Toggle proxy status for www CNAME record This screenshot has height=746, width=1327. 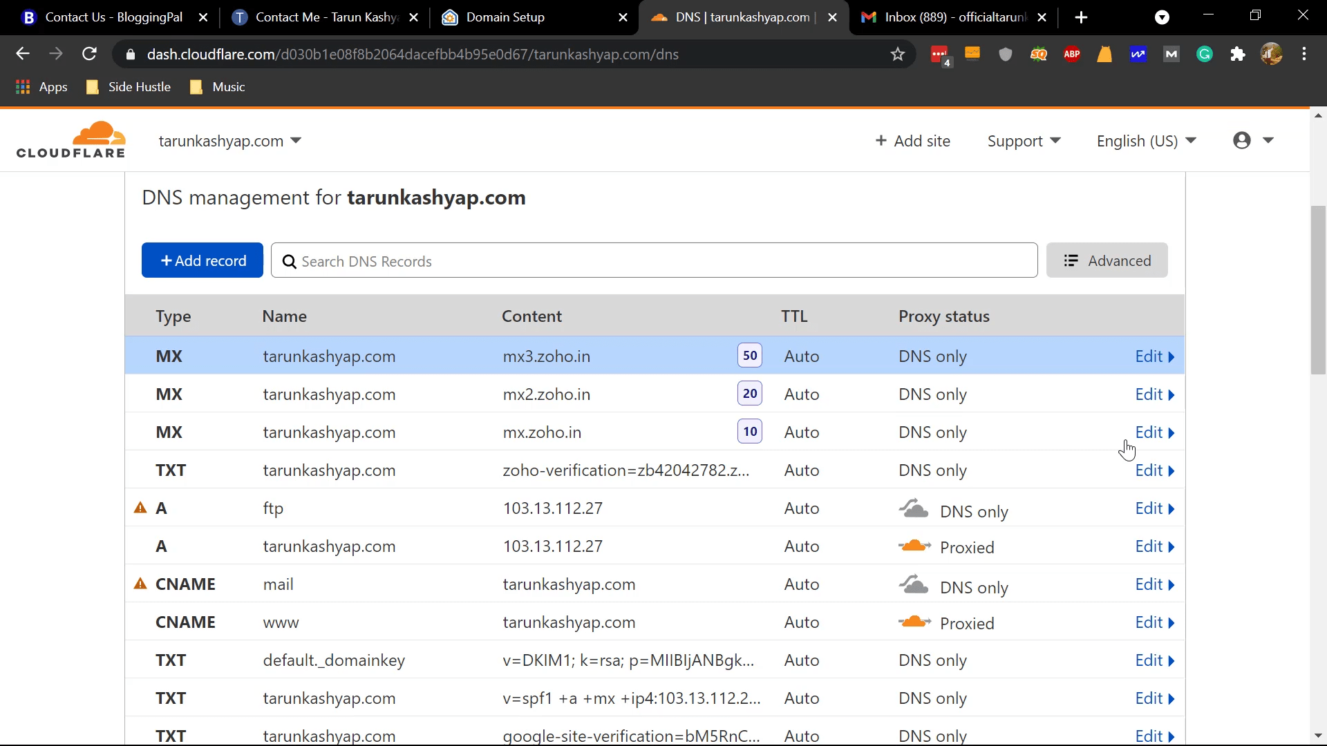click(x=915, y=623)
